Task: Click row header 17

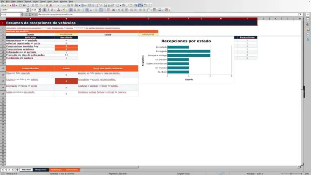Action: click(x=3, y=81)
